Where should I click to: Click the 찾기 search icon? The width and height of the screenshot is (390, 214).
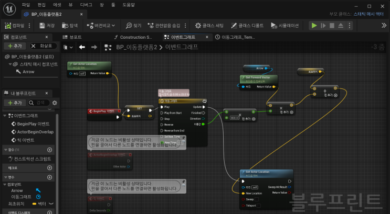(x=129, y=26)
